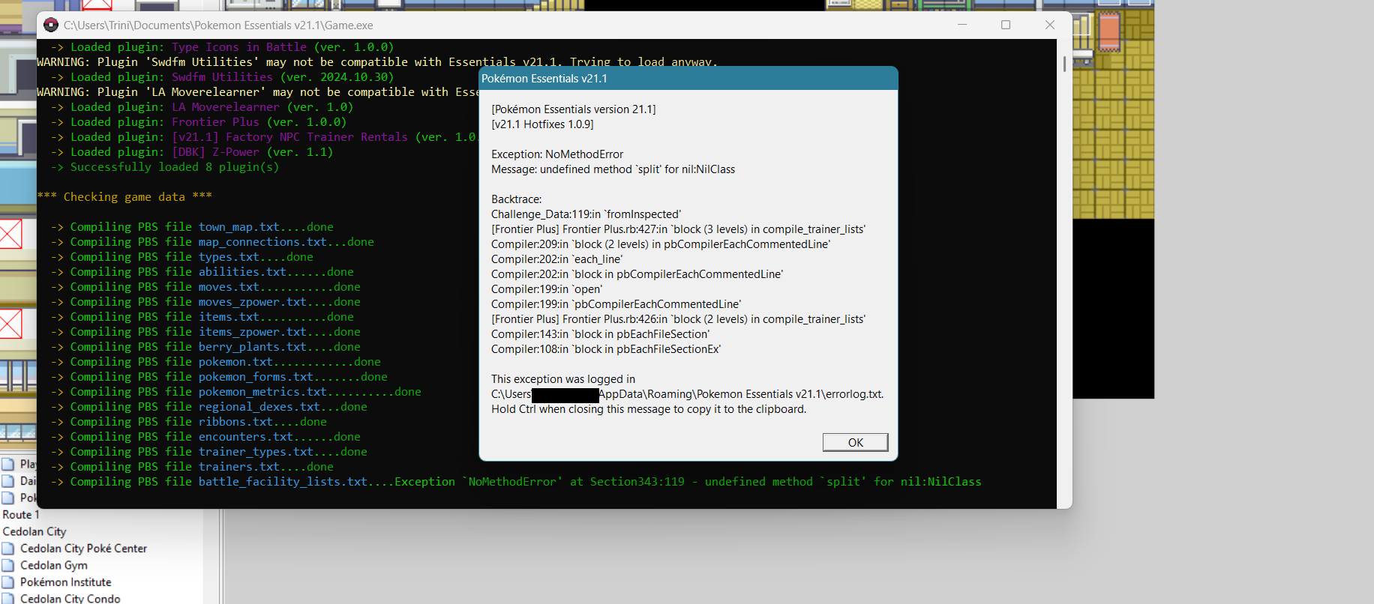1374x604 pixels.
Task: Click the "Message: undefined method" line in the dialog
Action: tap(613, 169)
